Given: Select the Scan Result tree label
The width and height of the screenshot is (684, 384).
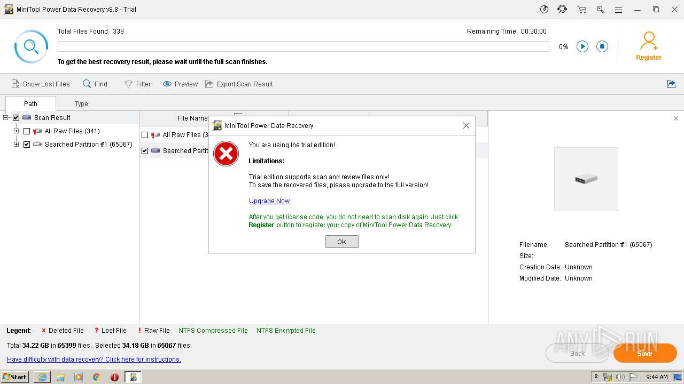Looking at the screenshot, I should pos(52,118).
